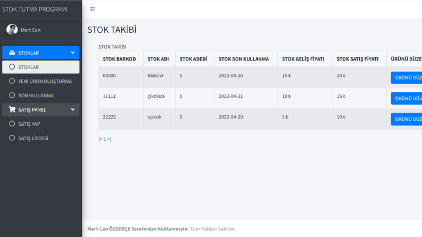This screenshot has width=422, height=237.
Task: Edit the Bisküvi product with ÜRÜNÜ DÜZENLE
Action: click(407, 78)
